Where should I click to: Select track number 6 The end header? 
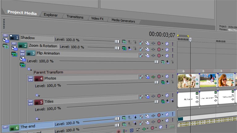[x=14, y=128]
